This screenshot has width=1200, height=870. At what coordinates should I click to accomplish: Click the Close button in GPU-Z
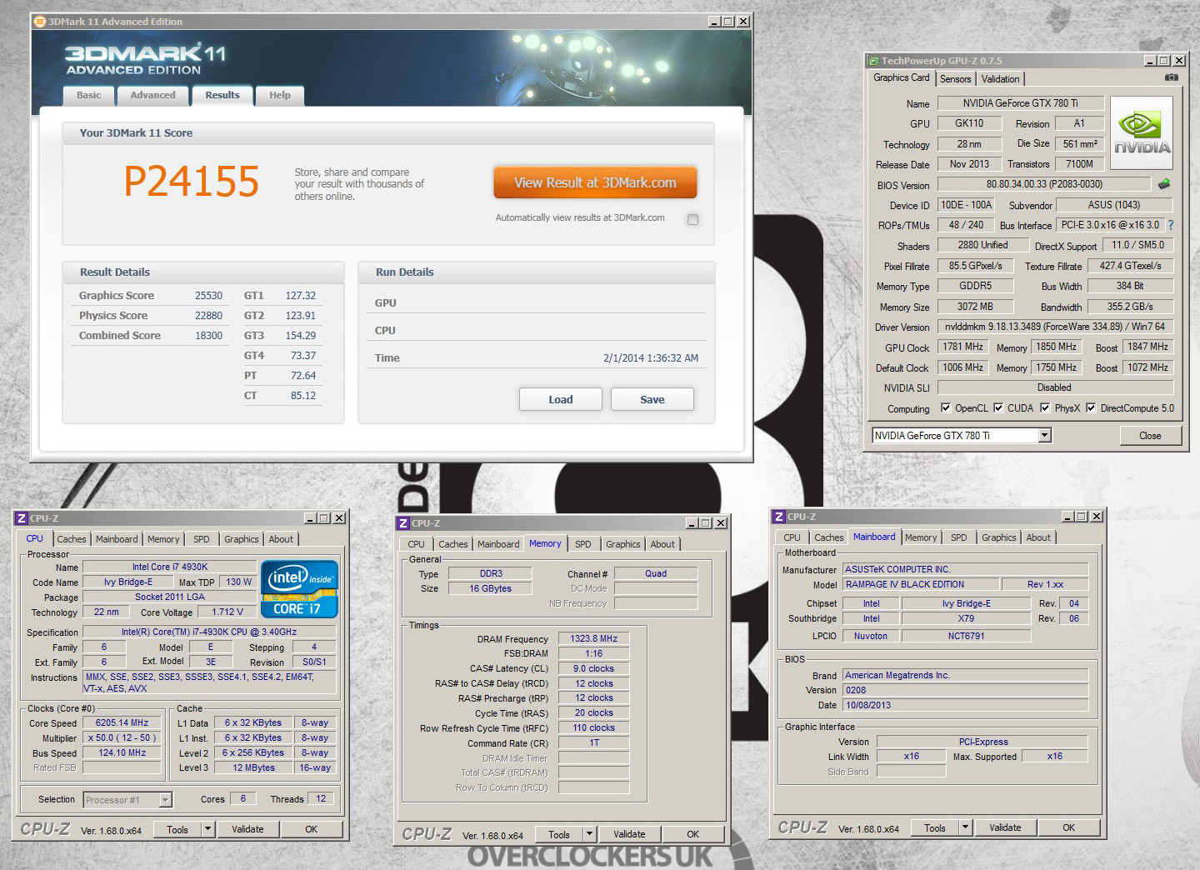pos(1150,436)
